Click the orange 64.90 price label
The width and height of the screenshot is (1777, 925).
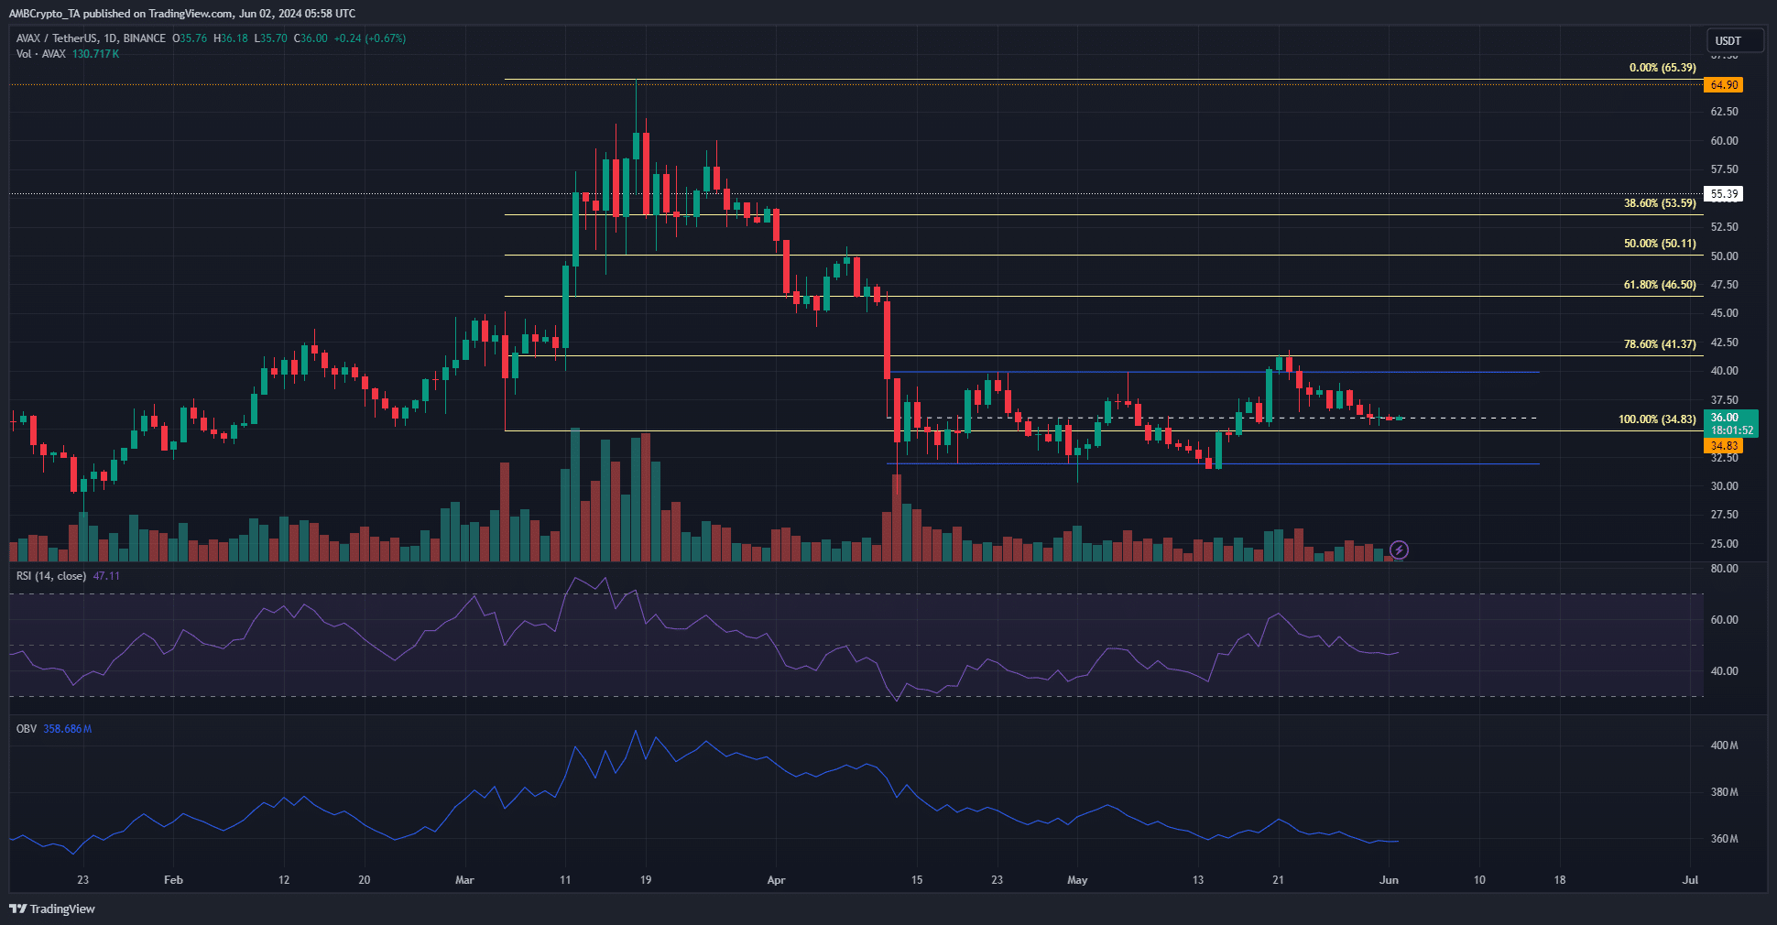[x=1723, y=85]
